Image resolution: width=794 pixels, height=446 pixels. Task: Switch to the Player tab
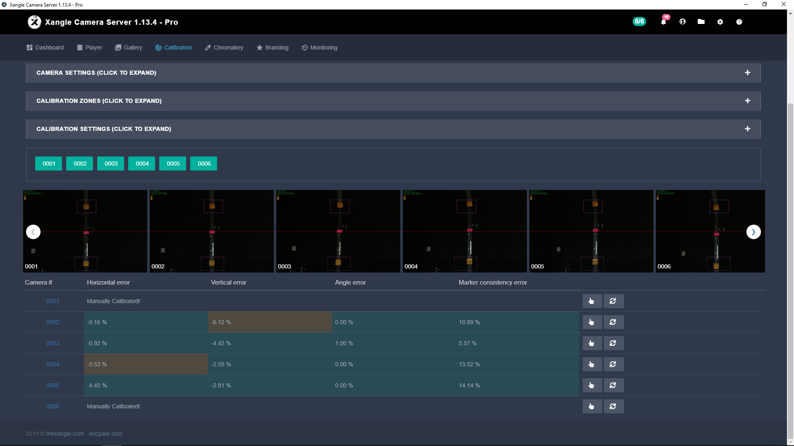(x=89, y=47)
